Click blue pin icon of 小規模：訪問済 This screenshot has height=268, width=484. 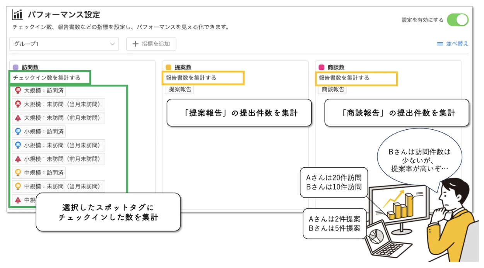pyautogui.click(x=18, y=132)
